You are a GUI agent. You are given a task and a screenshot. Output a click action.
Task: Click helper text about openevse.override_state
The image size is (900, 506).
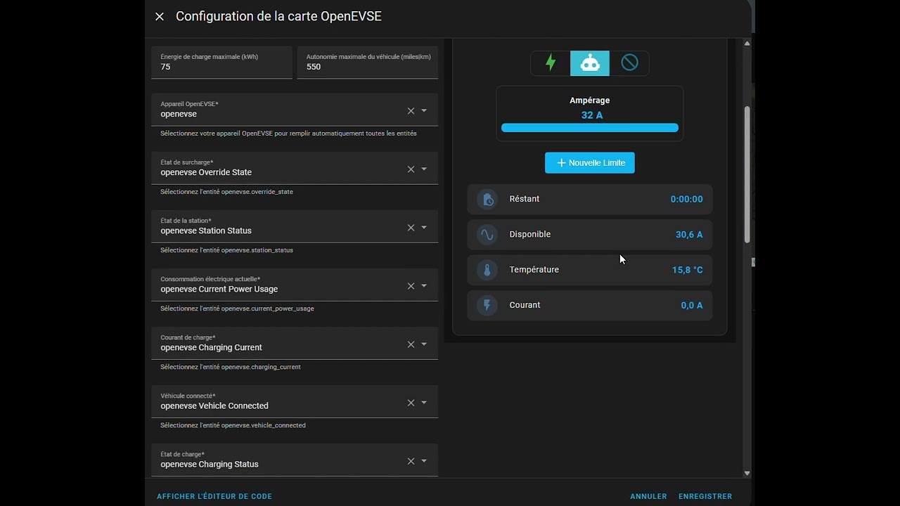tap(226, 192)
